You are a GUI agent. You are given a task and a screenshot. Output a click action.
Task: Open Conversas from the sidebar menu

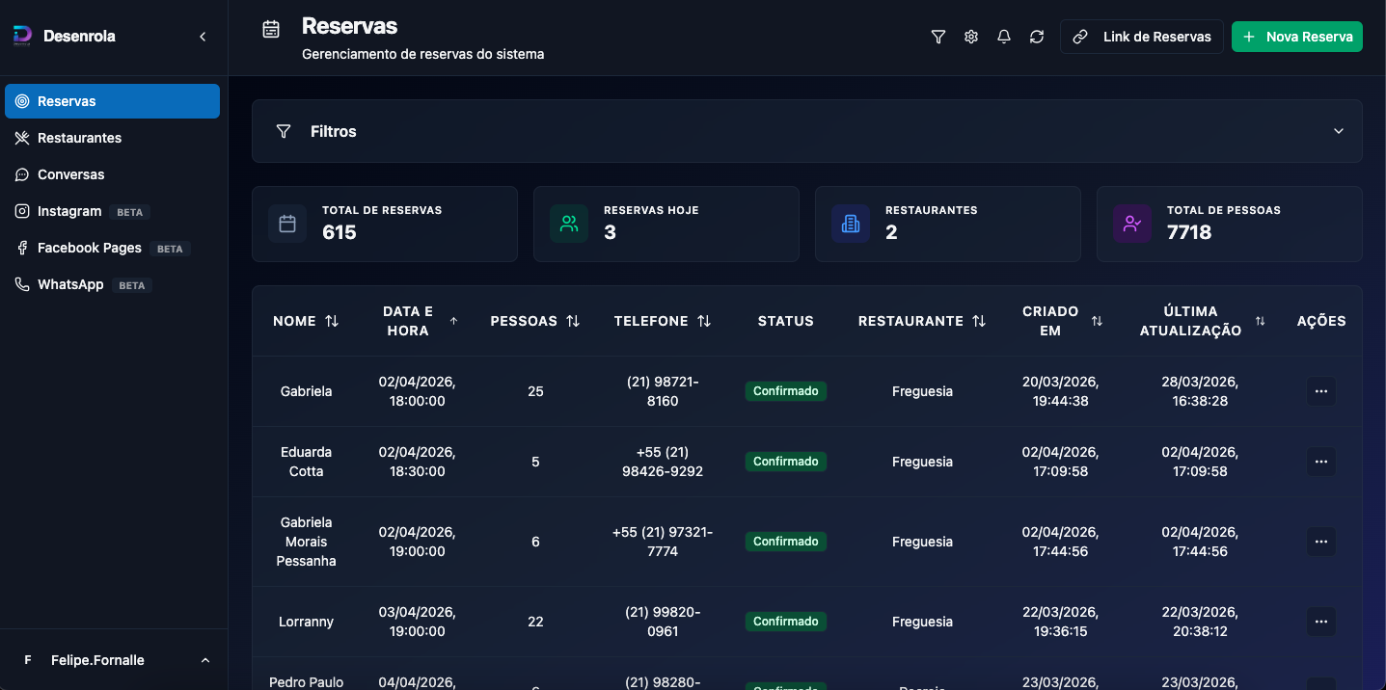tap(70, 174)
